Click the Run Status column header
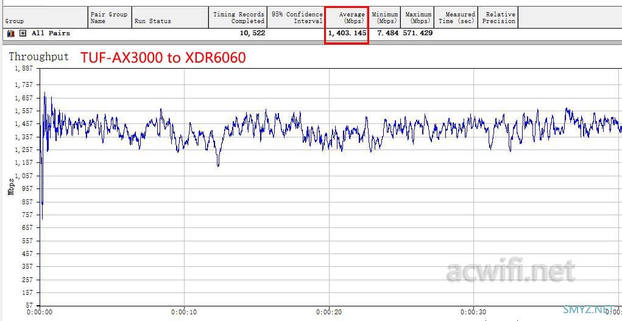The image size is (622, 321). [170, 18]
